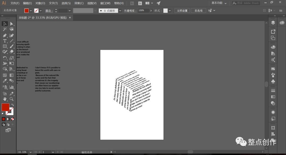Open the Brushes panel
Viewport: 286px width, 155px height.
point(273,75)
